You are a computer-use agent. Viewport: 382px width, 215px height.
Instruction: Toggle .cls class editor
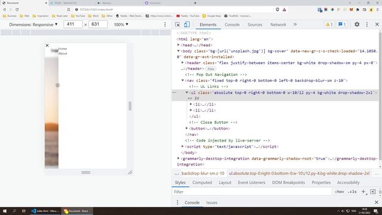(x=352, y=192)
